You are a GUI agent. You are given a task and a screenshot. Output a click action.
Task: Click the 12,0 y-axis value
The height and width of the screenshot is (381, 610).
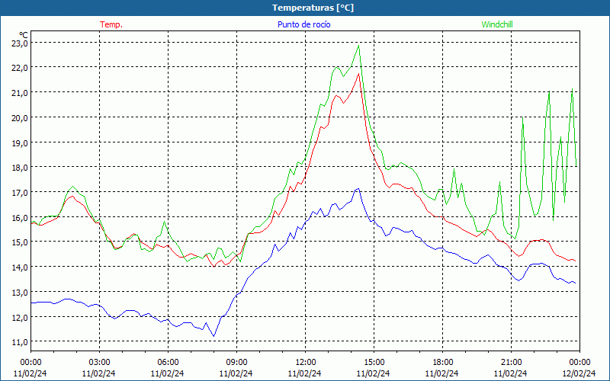(20, 317)
